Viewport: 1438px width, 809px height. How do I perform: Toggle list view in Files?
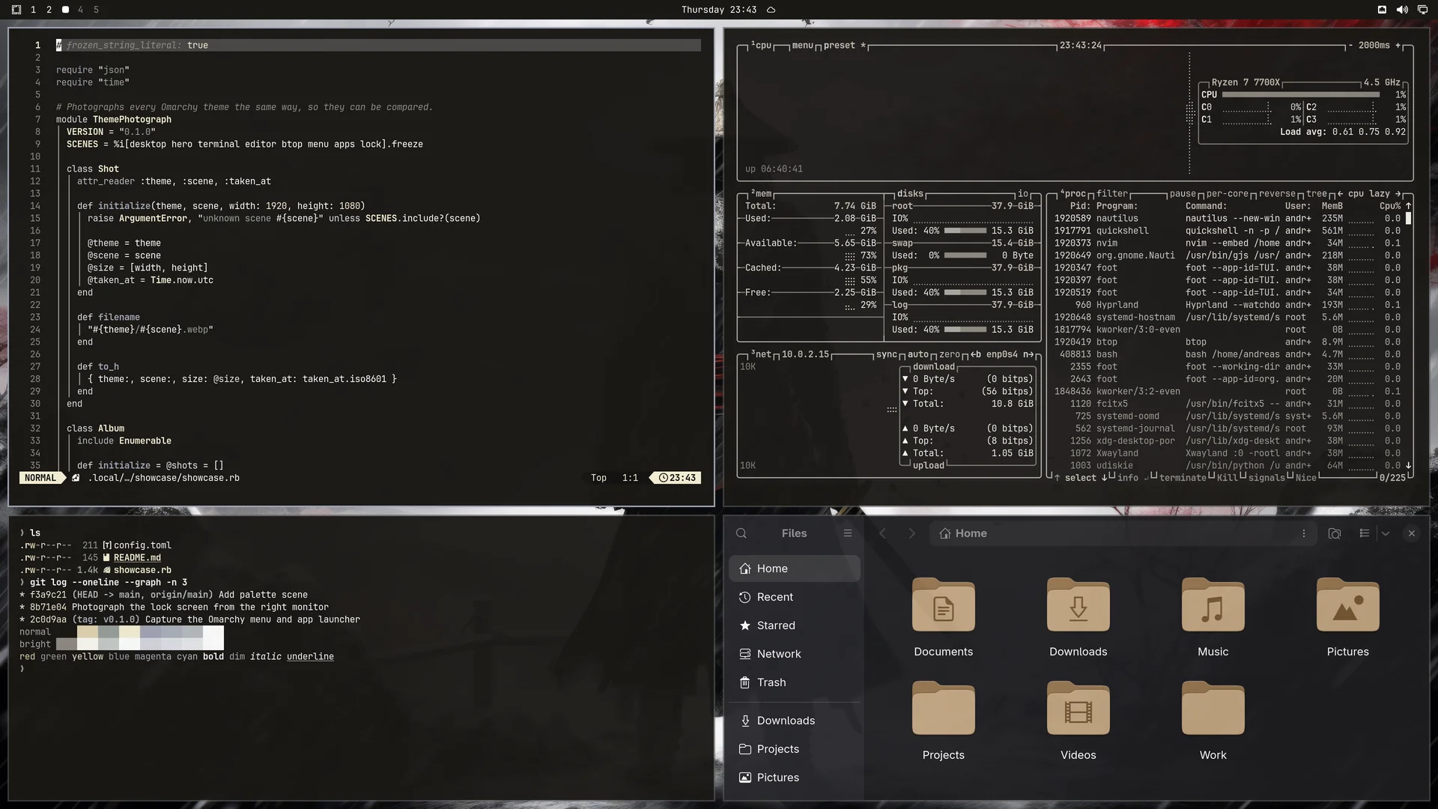point(1364,533)
